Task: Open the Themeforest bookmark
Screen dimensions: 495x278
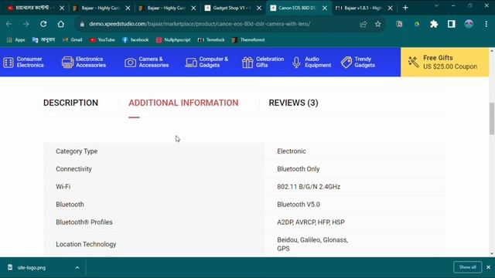Action: [248, 40]
